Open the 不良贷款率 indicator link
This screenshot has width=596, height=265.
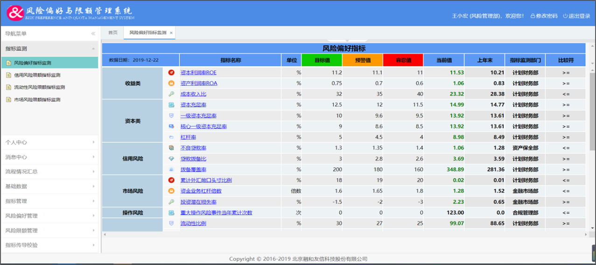[193, 148]
